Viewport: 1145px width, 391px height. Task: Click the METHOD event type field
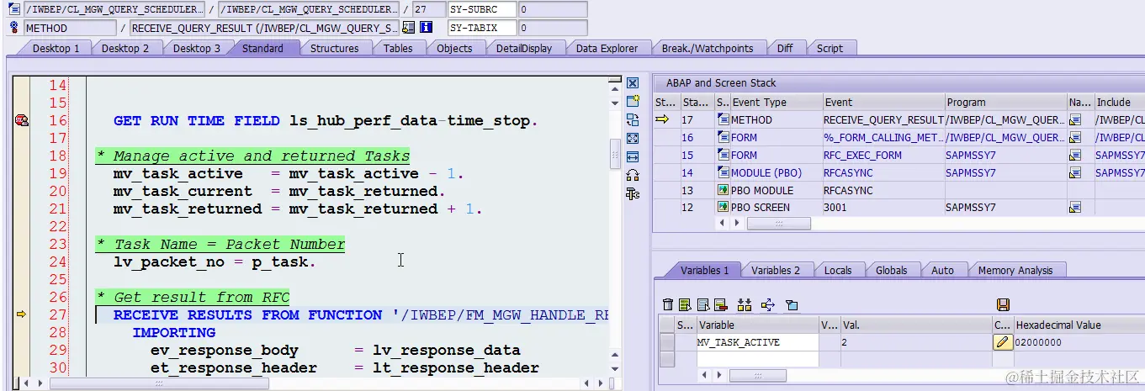tap(70, 28)
